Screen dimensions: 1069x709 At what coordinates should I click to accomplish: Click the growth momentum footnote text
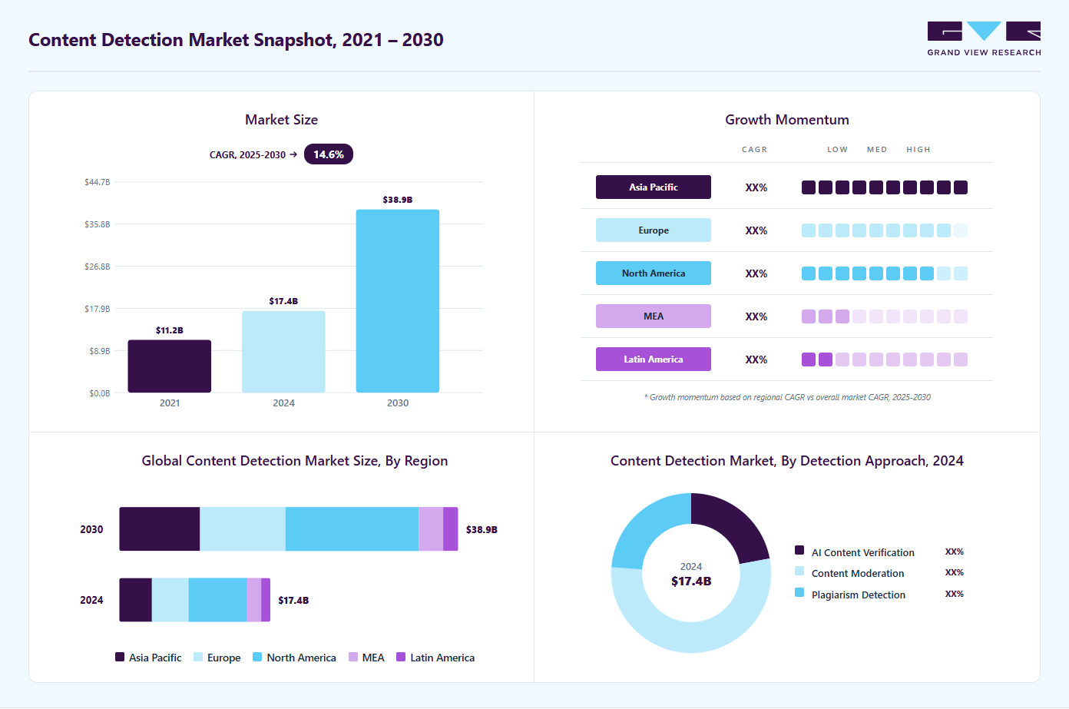click(787, 397)
